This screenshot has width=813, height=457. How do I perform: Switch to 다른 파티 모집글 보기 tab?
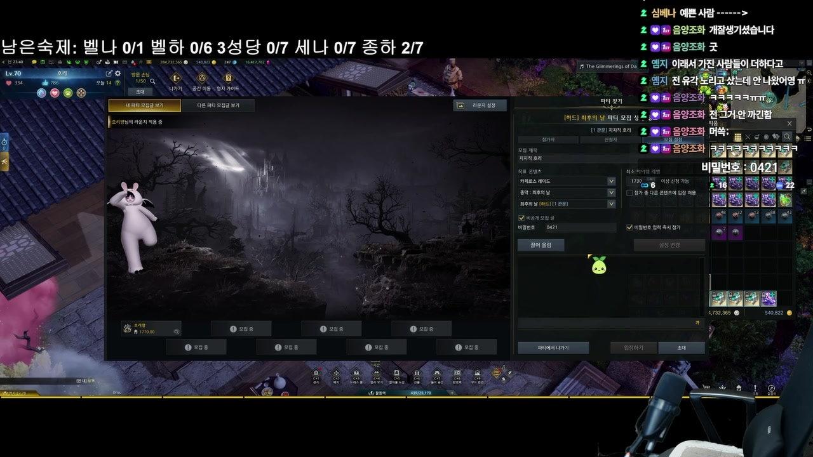218,105
